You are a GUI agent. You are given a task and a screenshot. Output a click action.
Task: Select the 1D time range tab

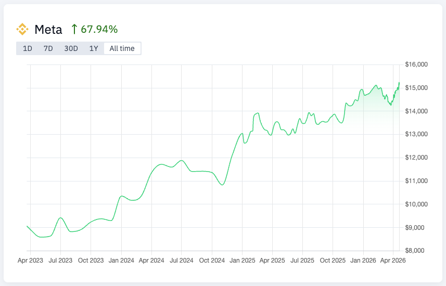point(27,48)
